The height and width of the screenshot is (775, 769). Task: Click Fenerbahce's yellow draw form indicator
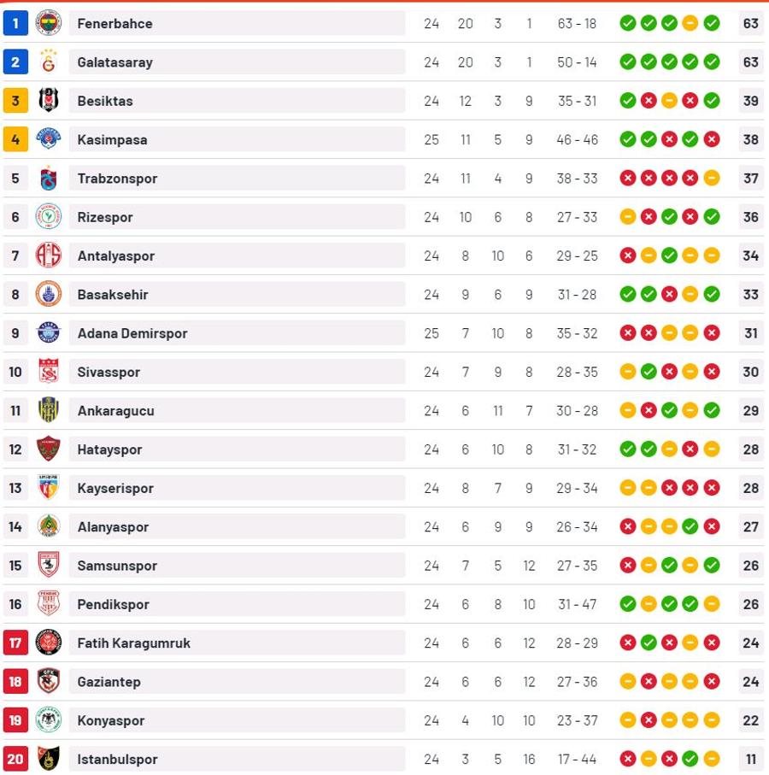point(690,23)
